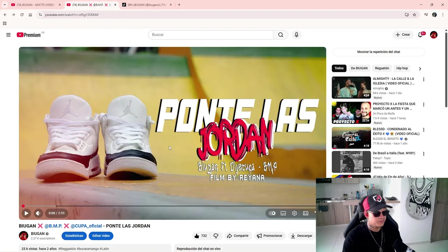Play the video with the play button
The height and width of the screenshot is (252, 448).
(x=26, y=213)
